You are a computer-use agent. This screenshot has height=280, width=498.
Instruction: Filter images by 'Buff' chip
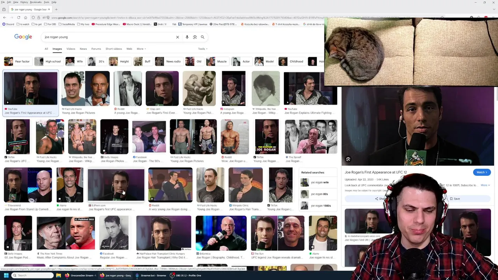pyautogui.click(x=143, y=61)
